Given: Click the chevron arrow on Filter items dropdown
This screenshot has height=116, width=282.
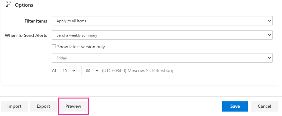Looking at the screenshot, I should (x=269, y=21).
